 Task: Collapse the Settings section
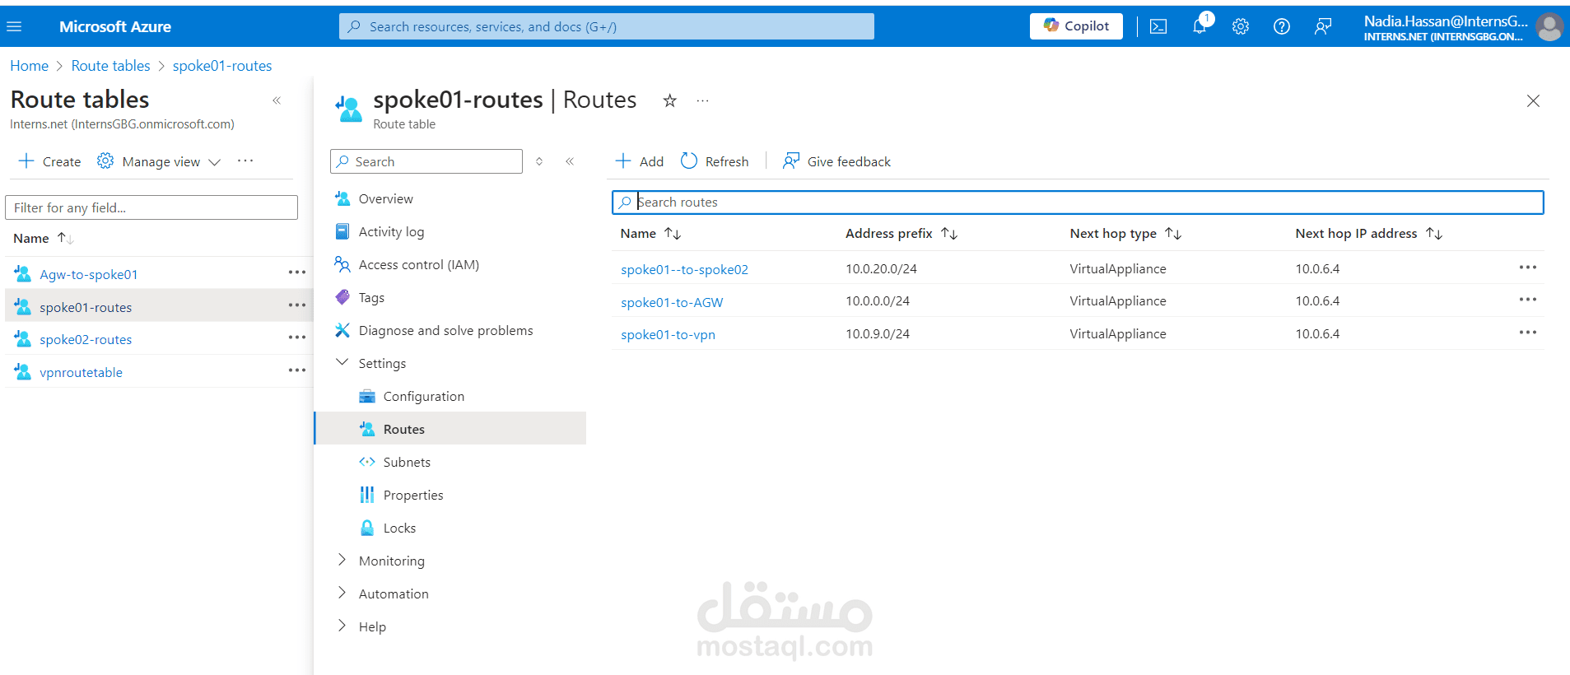pos(342,363)
